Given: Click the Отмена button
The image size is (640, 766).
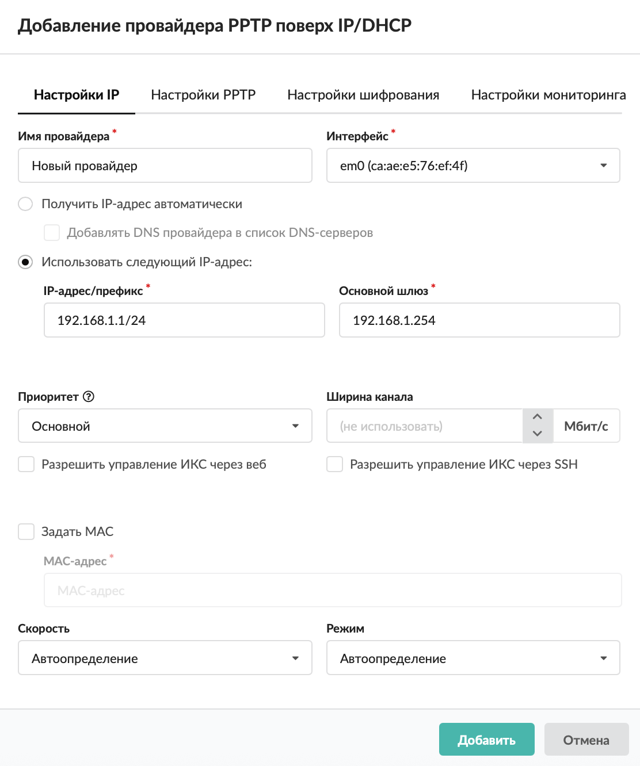Looking at the screenshot, I should pyautogui.click(x=586, y=740).
